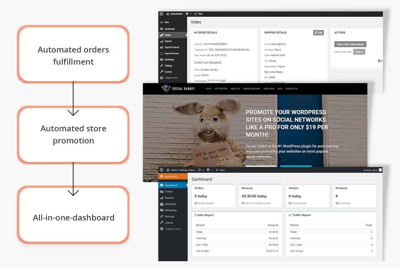Image resolution: width=400 pixels, height=271 pixels.
Task: Click the Marketing megaphone icon
Action: pyautogui.click(x=161, y=59)
